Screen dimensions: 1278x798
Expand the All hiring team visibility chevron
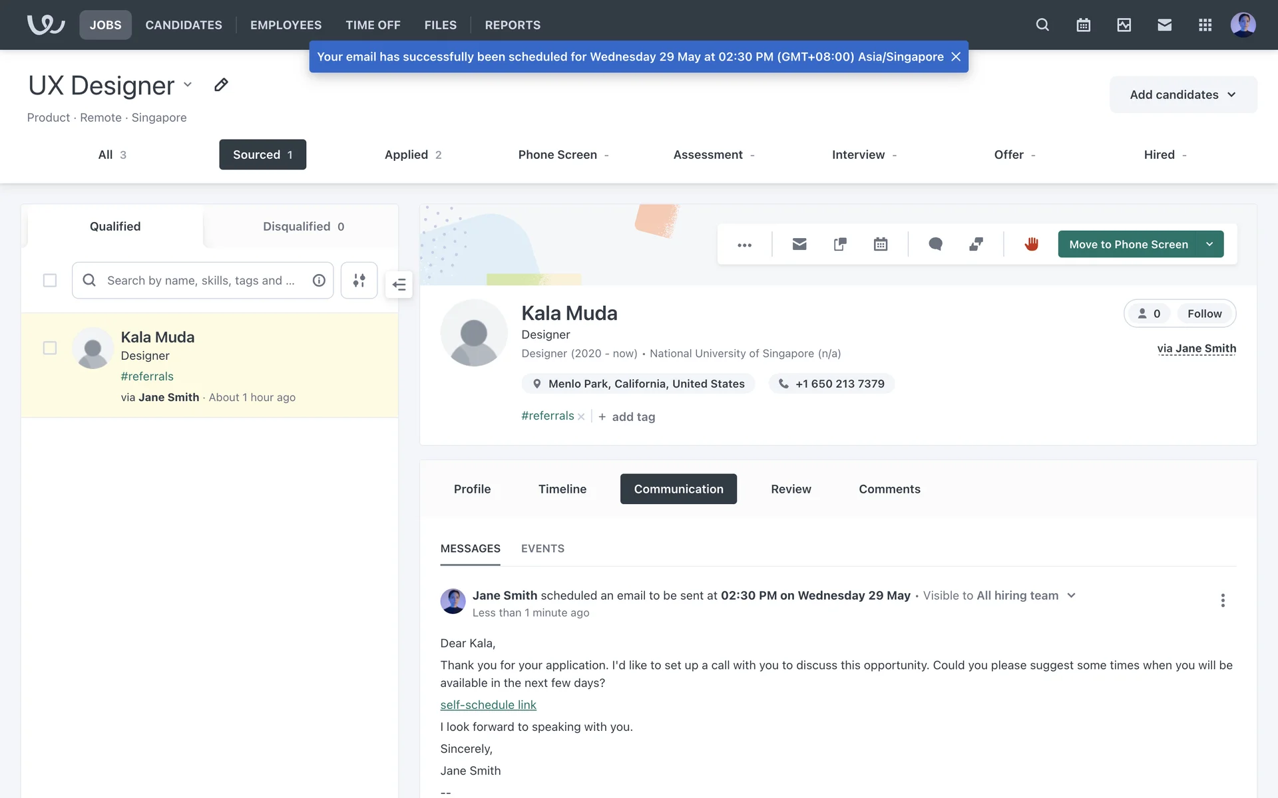[x=1071, y=595]
